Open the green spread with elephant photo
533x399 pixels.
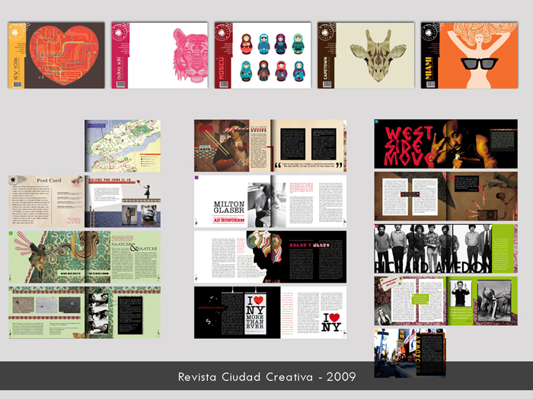point(445,301)
